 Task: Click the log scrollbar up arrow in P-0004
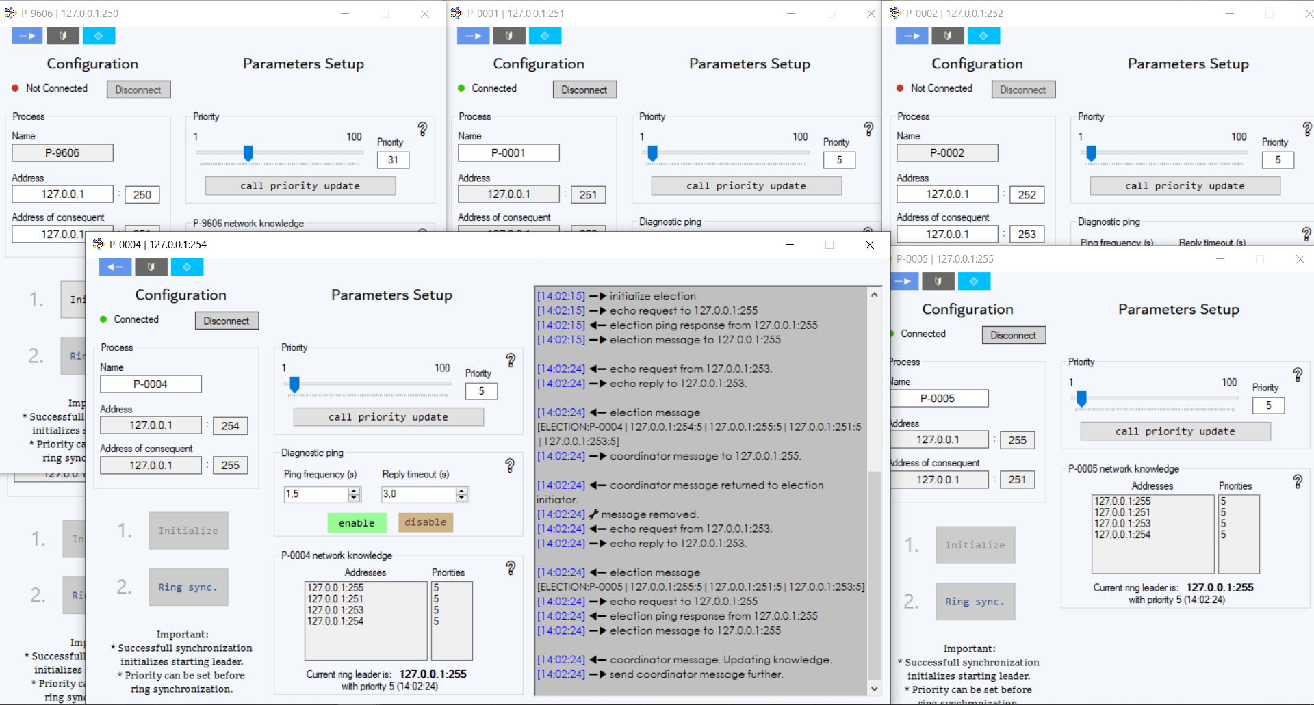point(874,295)
